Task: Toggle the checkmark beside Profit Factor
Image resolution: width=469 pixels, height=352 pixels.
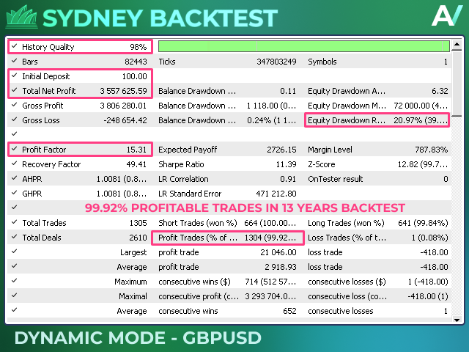Action: [14, 149]
